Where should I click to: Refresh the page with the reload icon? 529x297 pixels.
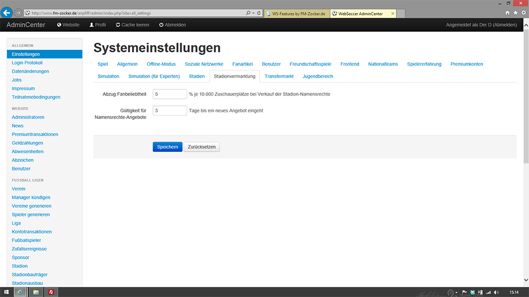[x=259, y=13]
